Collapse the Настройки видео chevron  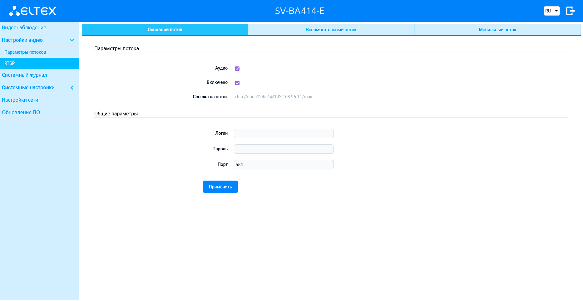72,40
